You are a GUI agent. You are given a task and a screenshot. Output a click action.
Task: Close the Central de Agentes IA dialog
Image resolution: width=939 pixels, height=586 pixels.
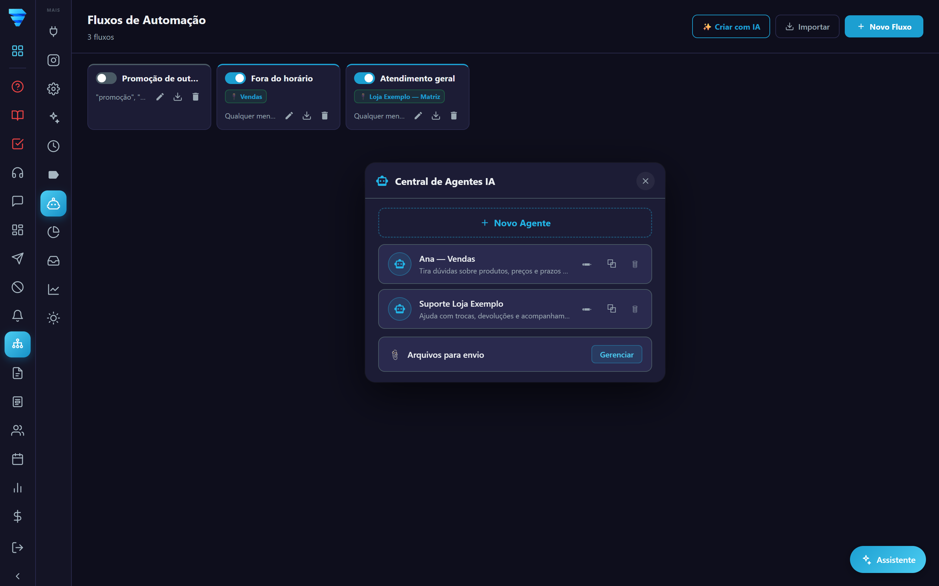(645, 181)
